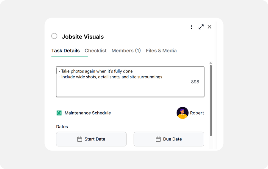This screenshot has height=169, width=268.
Task: Click the calendar icon beside Due Date
Action: 158,139
